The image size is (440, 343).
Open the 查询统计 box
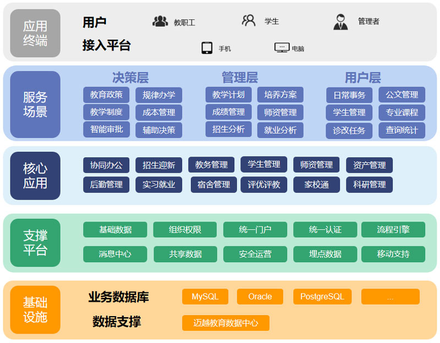pyautogui.click(x=402, y=130)
